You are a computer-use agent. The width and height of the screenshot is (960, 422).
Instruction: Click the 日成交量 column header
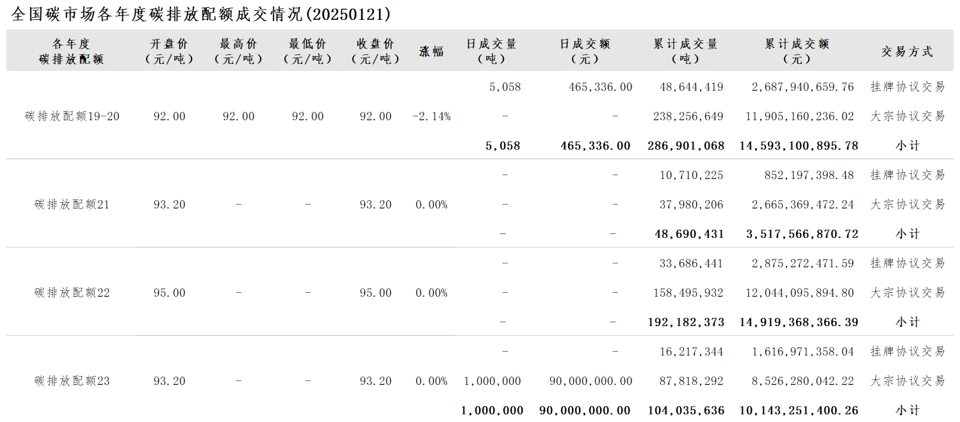point(491,51)
